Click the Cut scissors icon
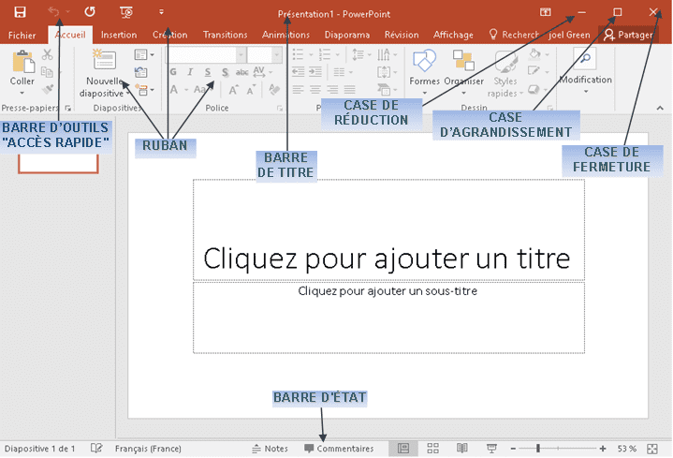This screenshot has width=673, height=458. pyautogui.click(x=47, y=54)
